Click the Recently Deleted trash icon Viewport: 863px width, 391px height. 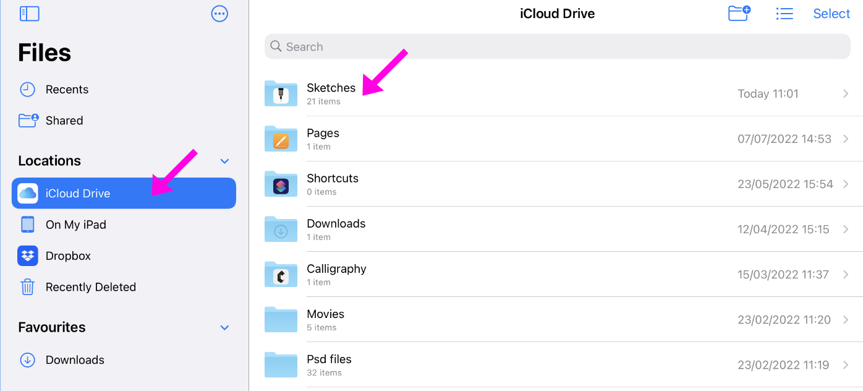click(27, 287)
